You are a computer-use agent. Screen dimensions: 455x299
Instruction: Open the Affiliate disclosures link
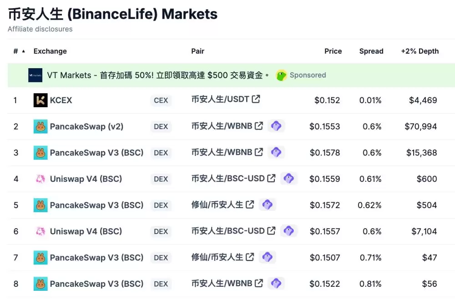40,29
